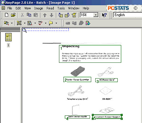Click the zoom magnifier on the page
Viewport: 142px width, 123px height.
24,31
